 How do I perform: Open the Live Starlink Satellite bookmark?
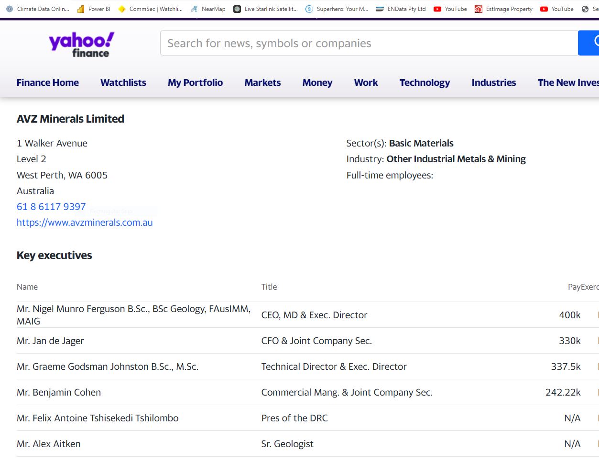click(265, 9)
